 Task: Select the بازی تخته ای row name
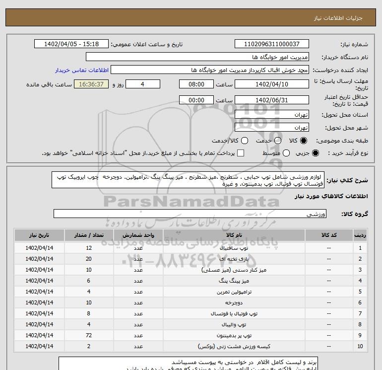[234, 259]
